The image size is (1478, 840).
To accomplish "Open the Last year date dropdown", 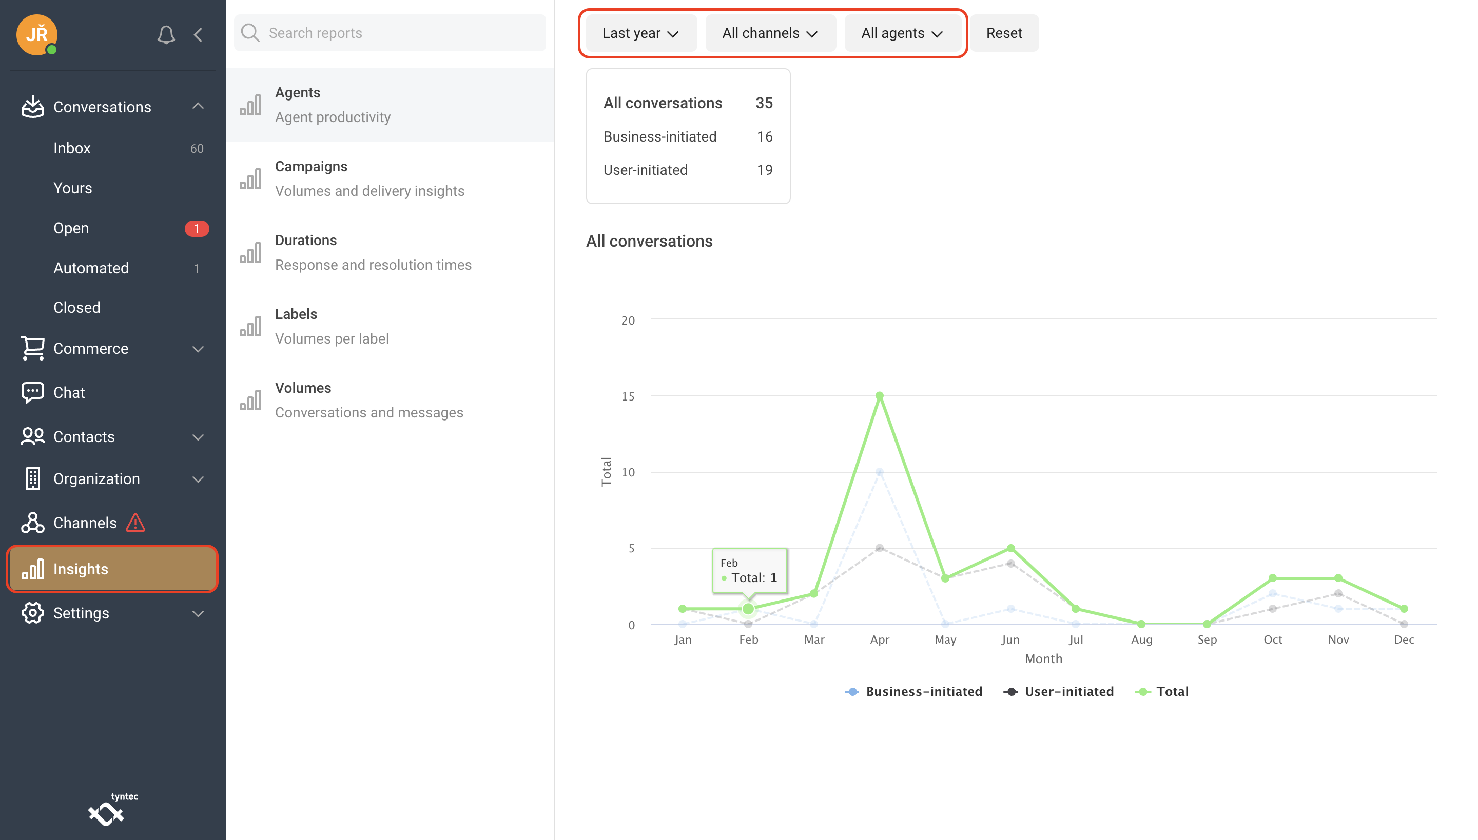I will [x=639, y=33].
